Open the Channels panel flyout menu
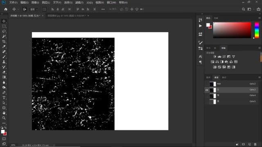Screen dimensions: 262x147 pyautogui.click(x=259, y=77)
